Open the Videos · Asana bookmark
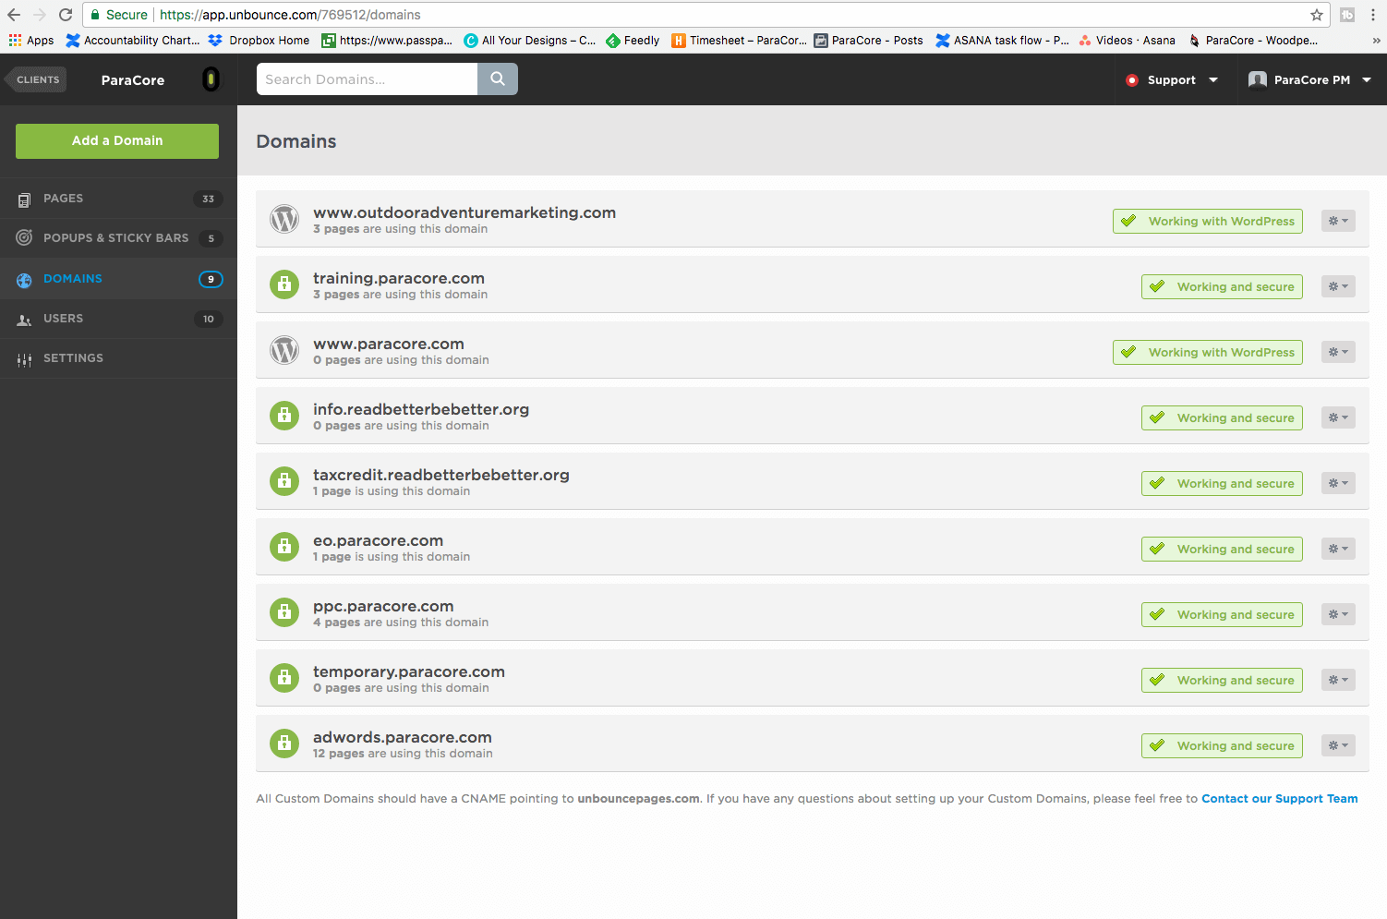The height and width of the screenshot is (919, 1387). tap(1127, 41)
